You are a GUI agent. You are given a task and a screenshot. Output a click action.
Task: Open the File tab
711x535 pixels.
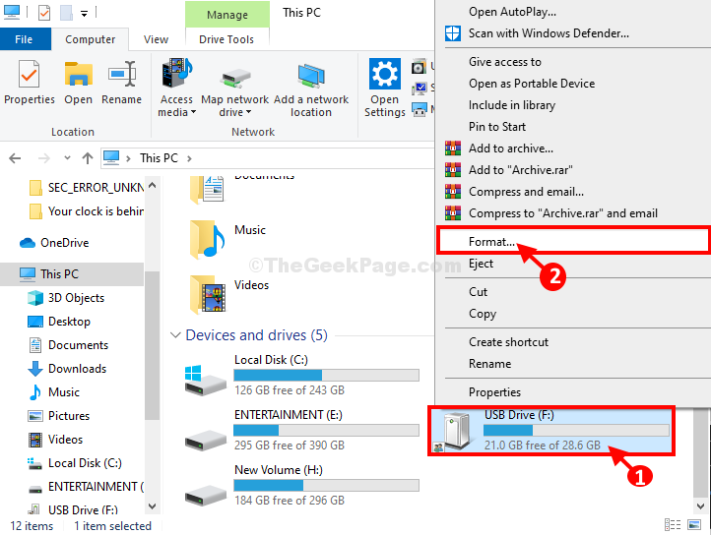[x=24, y=39]
